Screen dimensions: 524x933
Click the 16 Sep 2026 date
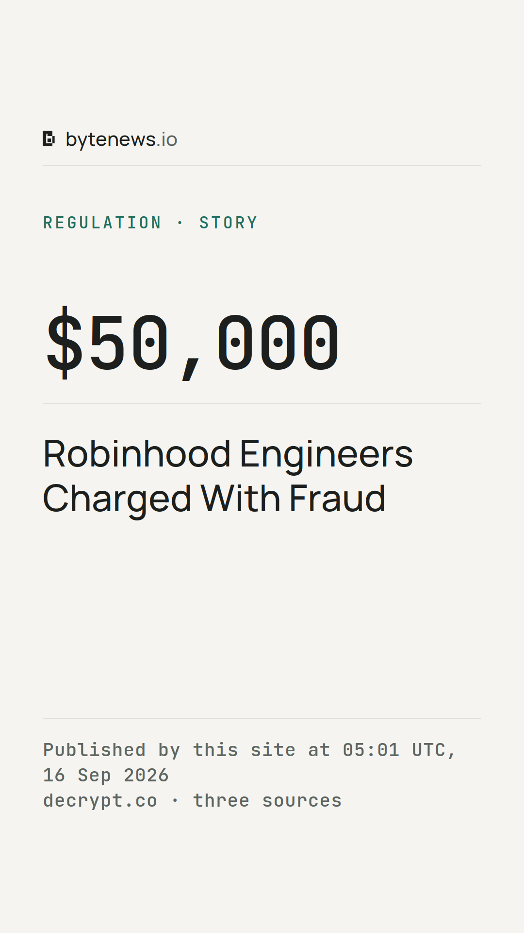click(x=106, y=775)
